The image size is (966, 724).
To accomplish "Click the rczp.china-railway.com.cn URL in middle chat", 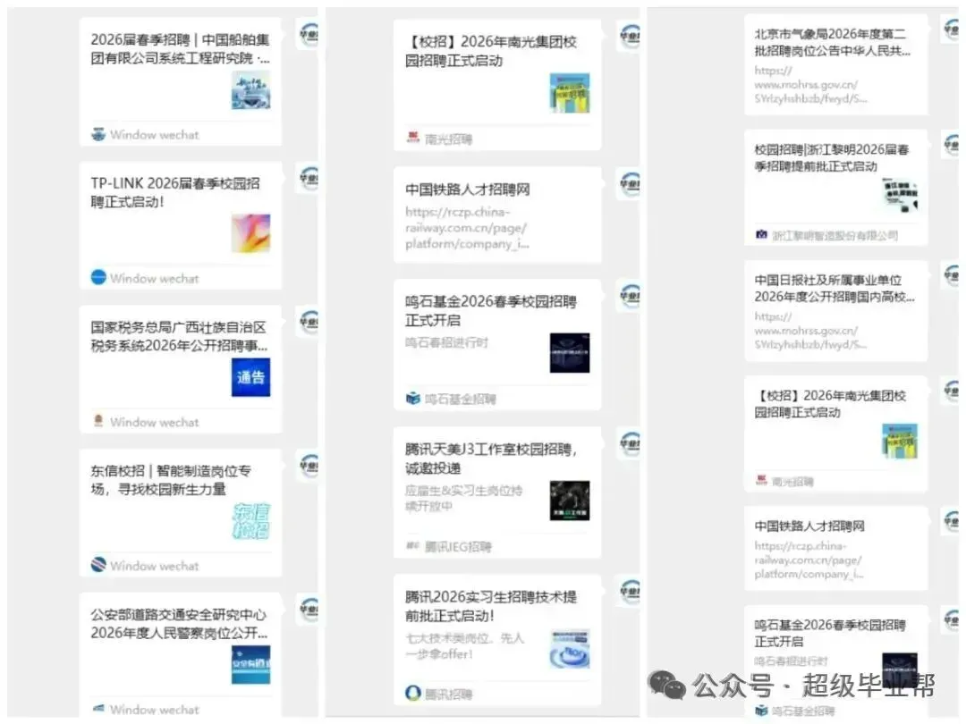I will point(467,228).
